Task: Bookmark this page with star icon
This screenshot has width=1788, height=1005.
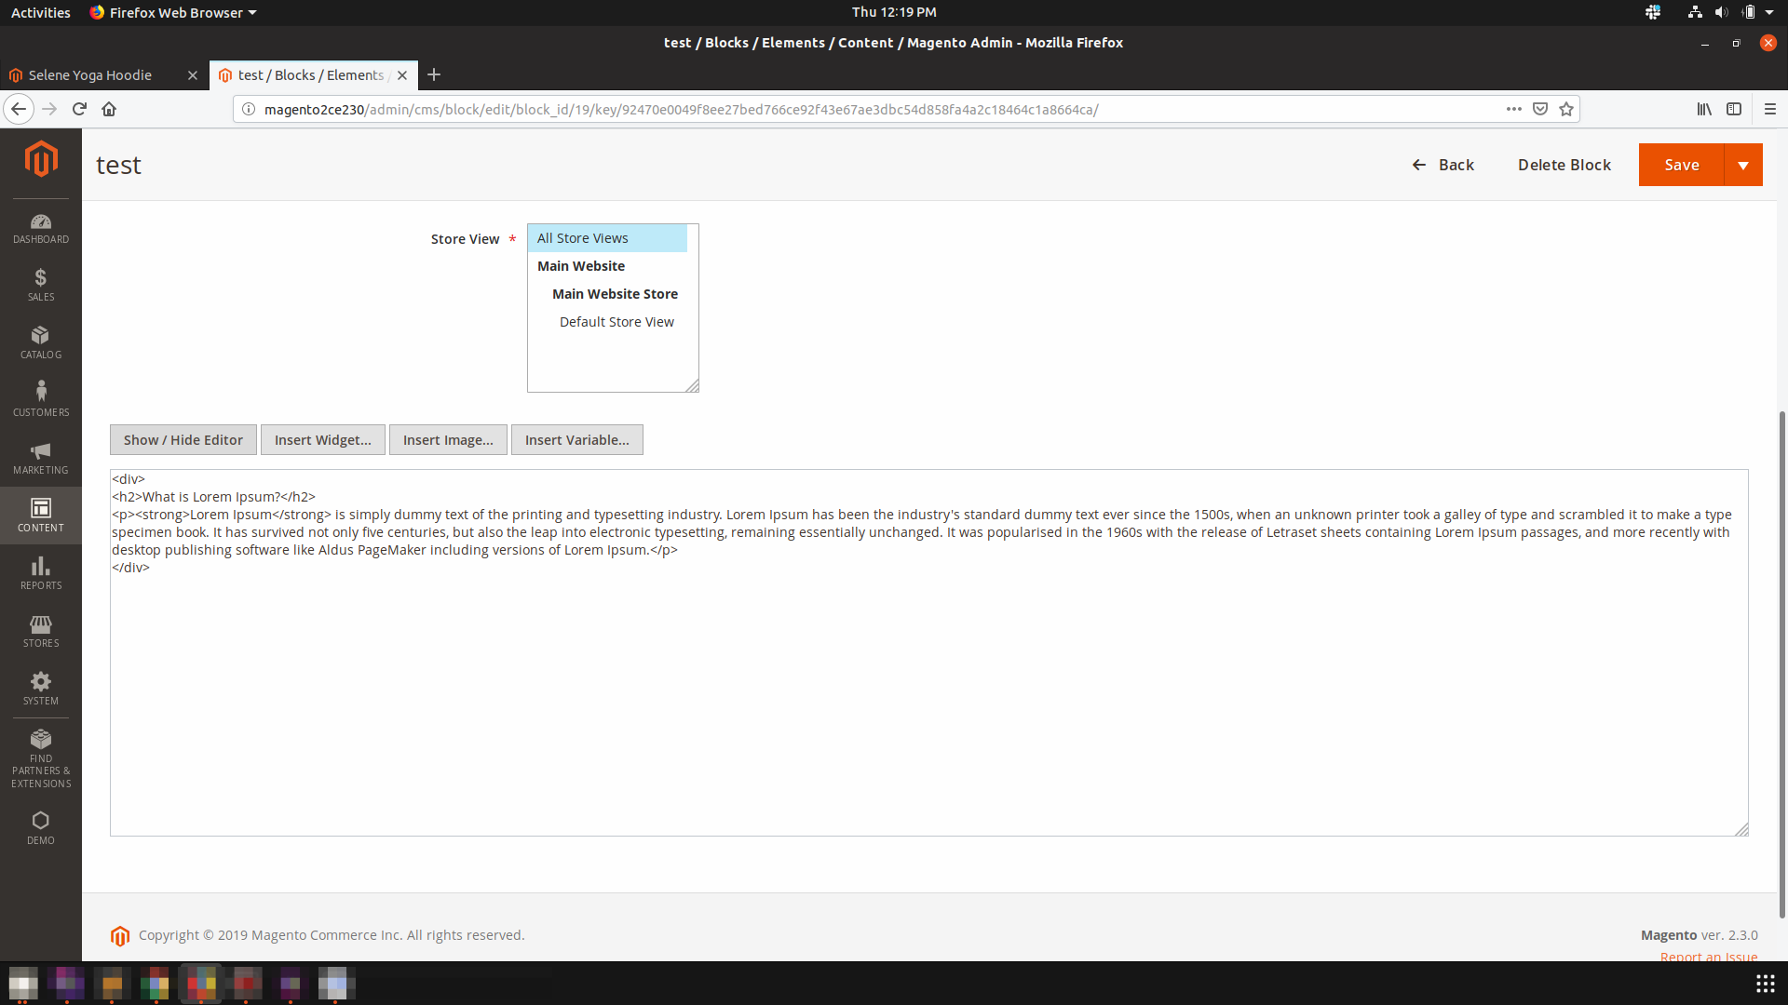Action: tap(1566, 109)
